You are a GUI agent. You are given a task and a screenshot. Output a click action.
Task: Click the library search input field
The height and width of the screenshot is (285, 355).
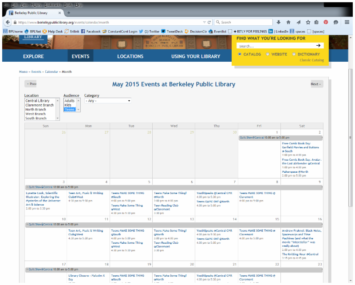(x=276, y=46)
